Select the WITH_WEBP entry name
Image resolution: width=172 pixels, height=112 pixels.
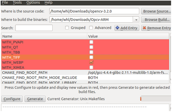13,63
